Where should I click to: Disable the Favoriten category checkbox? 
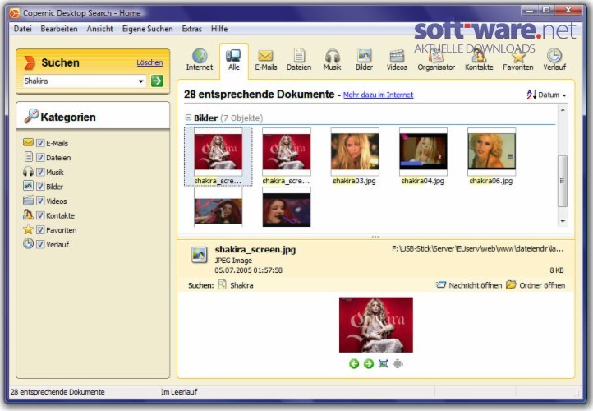40,229
